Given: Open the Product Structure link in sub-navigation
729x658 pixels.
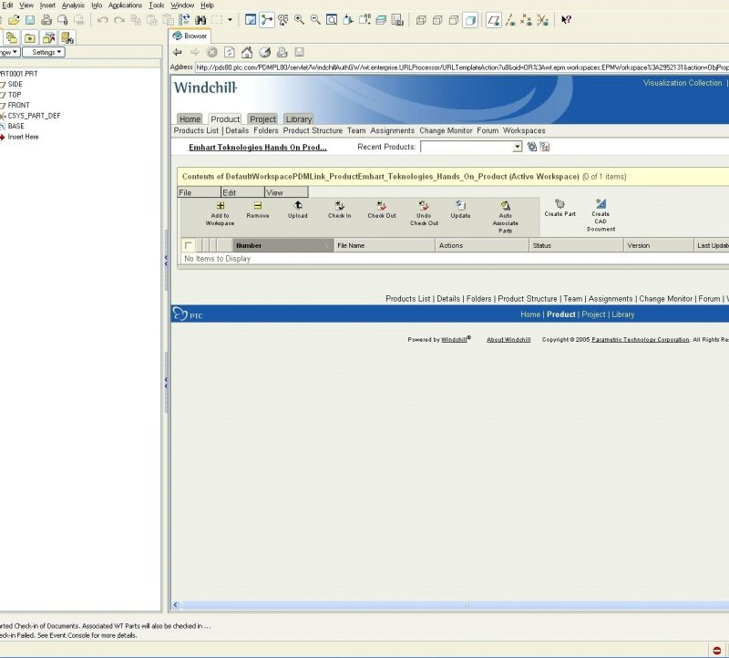Looking at the screenshot, I should point(313,130).
